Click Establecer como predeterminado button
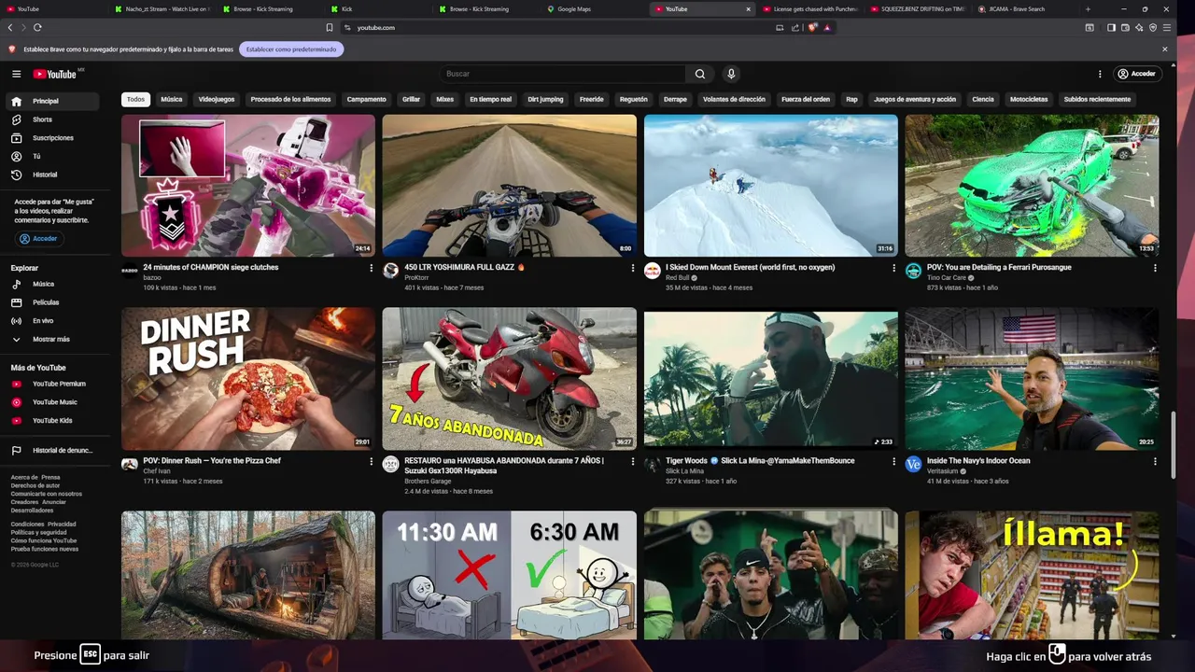 (x=291, y=49)
